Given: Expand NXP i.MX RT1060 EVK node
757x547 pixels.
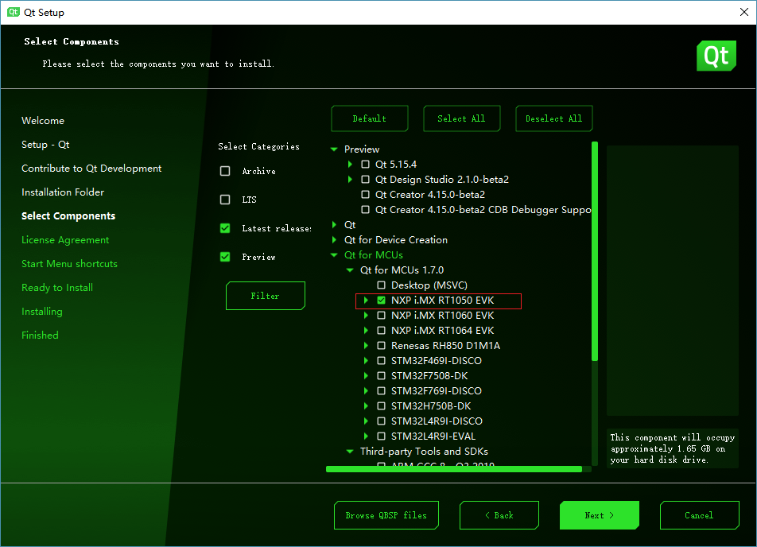Looking at the screenshot, I should [x=366, y=316].
